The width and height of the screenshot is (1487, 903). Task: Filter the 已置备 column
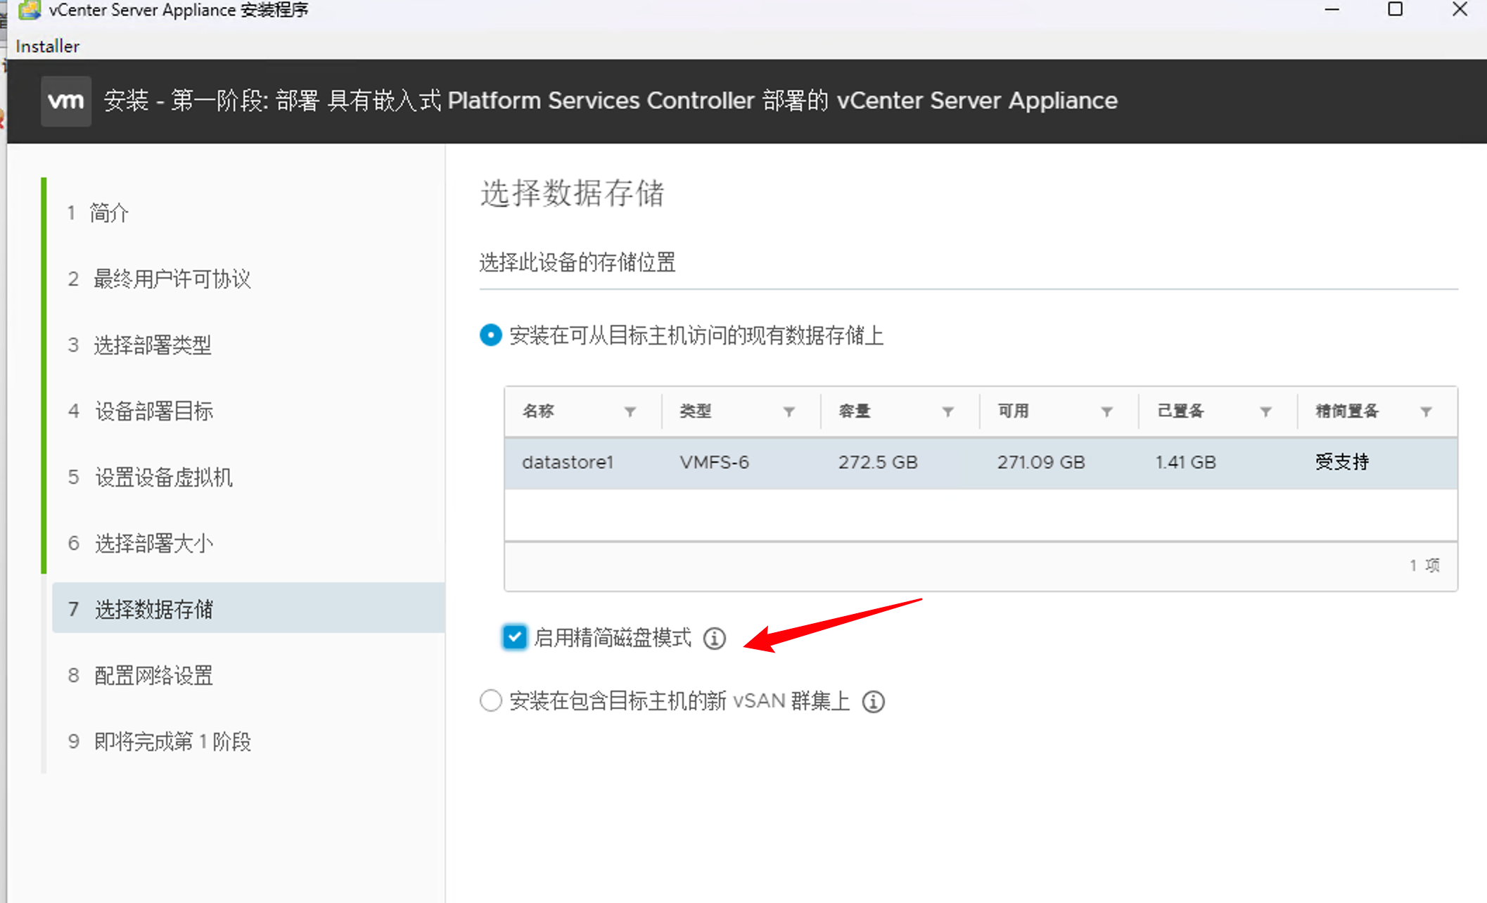tap(1266, 411)
